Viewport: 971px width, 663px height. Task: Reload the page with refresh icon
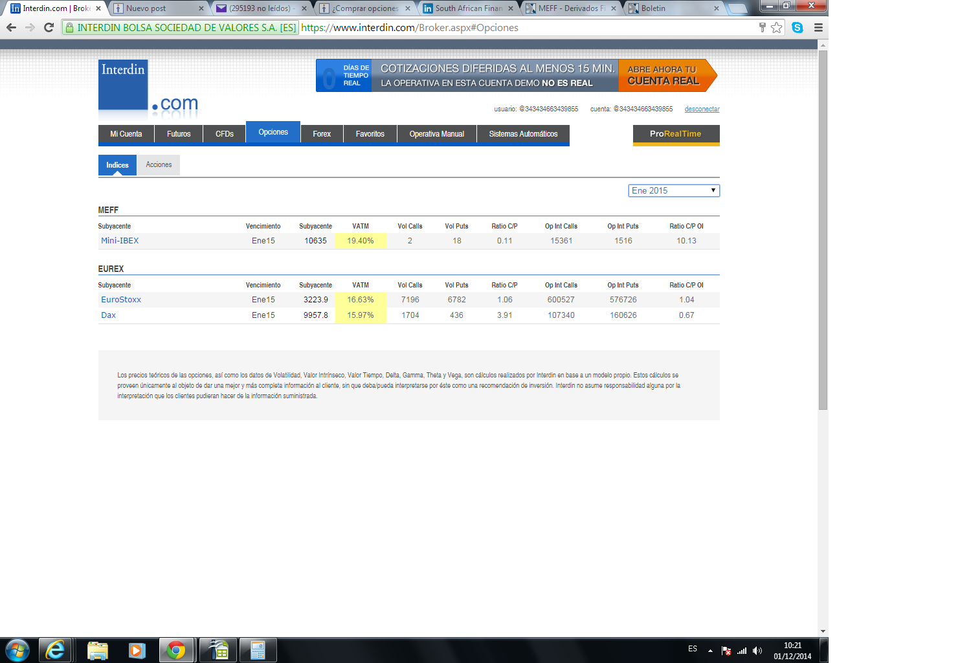49,27
